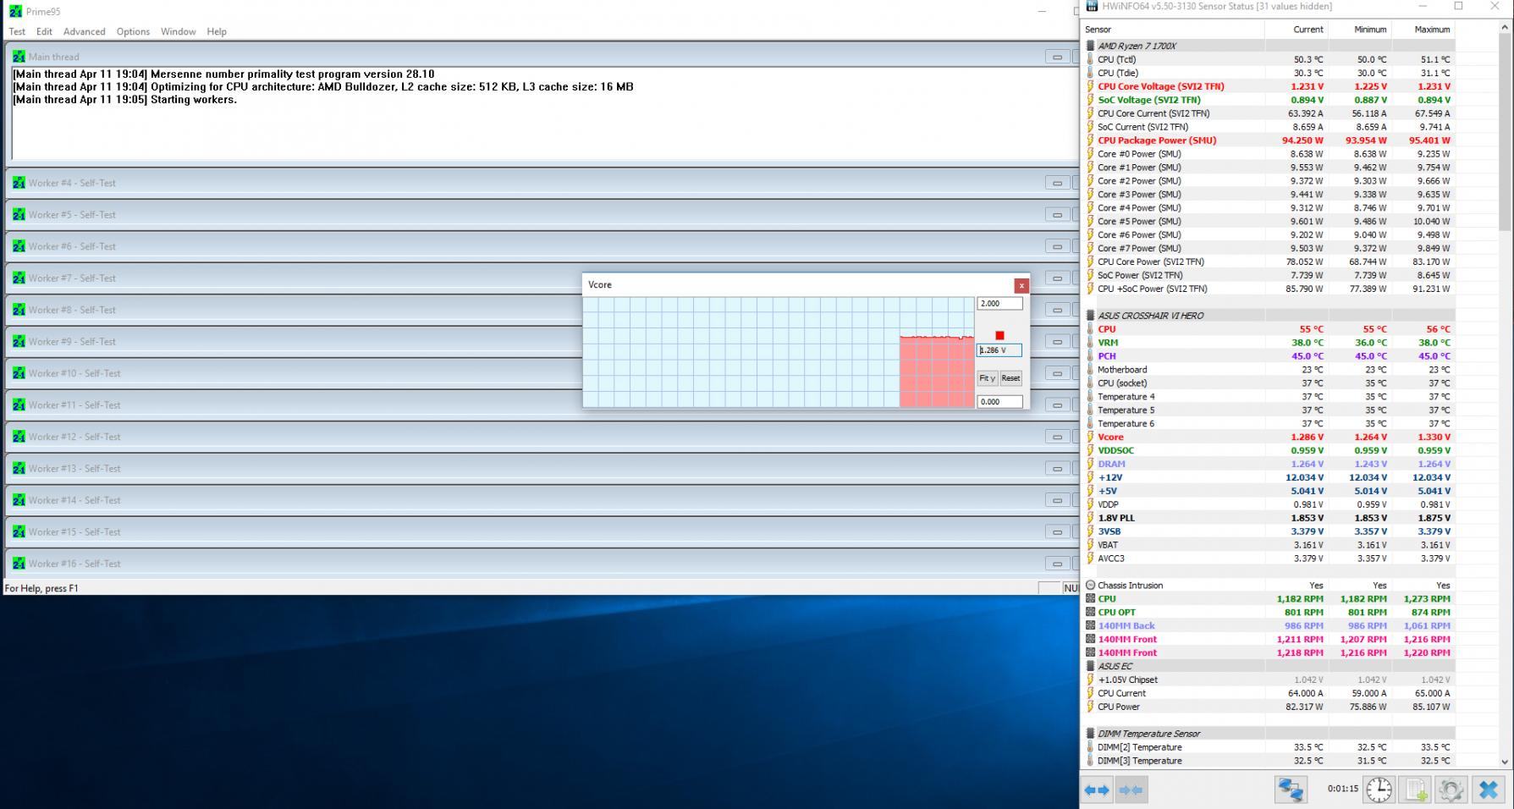Click the lightning icon beside Vcore row
The height and width of the screenshot is (809, 1514).
click(1090, 437)
